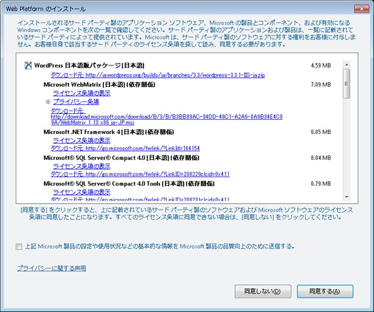Click the 0.79 MB size value

tap(321, 184)
